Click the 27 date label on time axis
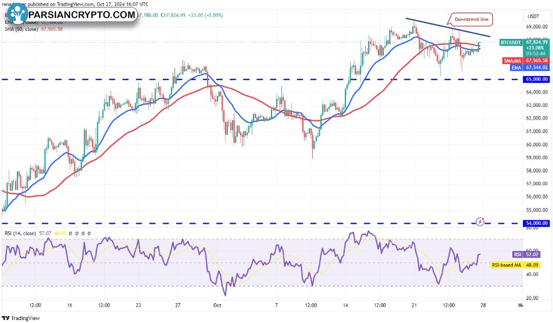The height and width of the screenshot is (323, 553). pyautogui.click(x=178, y=306)
